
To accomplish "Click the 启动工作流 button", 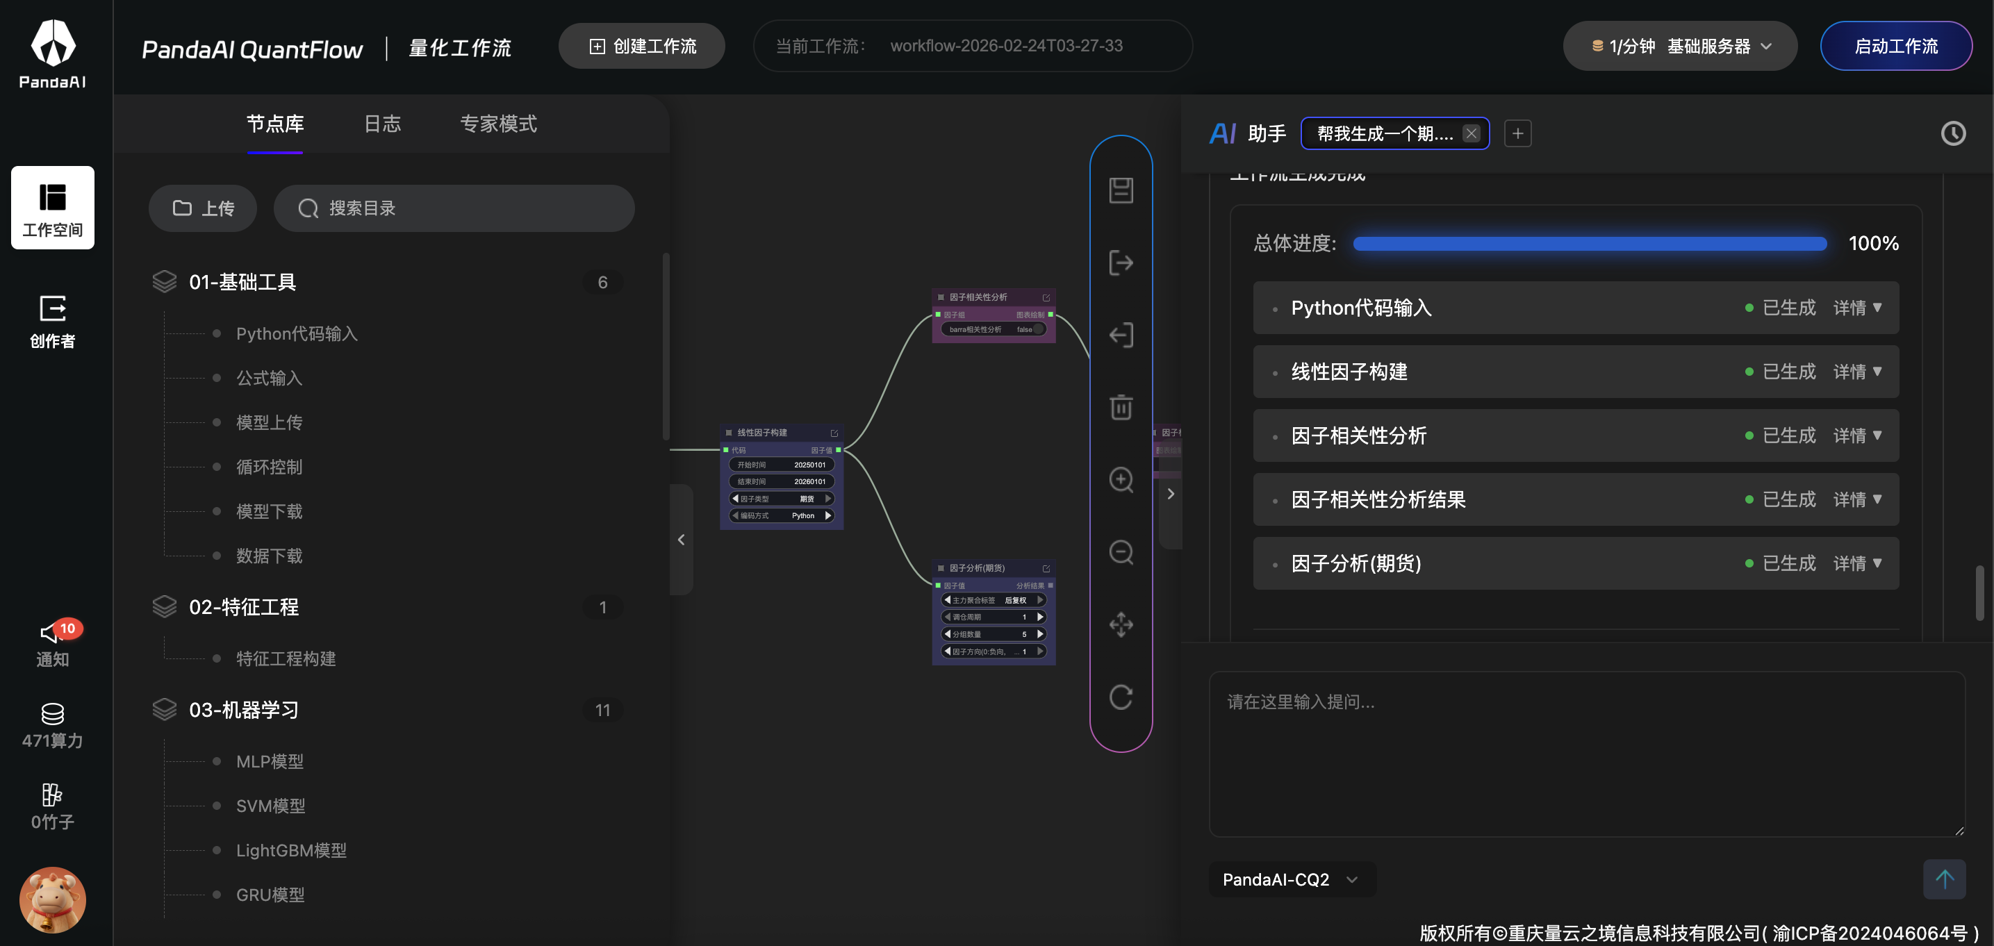I will 1896,46.
